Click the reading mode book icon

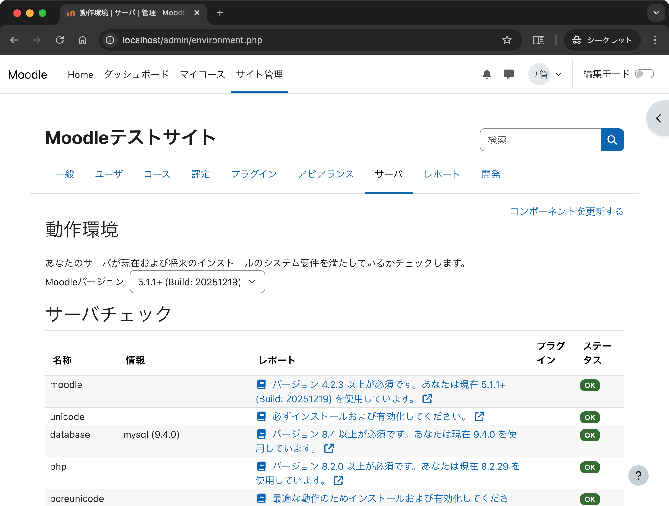(538, 40)
